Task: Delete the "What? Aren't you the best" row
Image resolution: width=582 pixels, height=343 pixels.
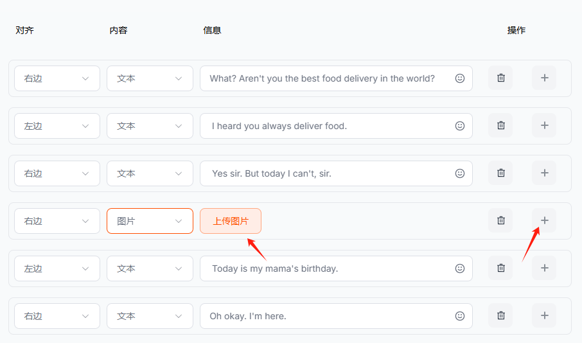Action: point(500,78)
